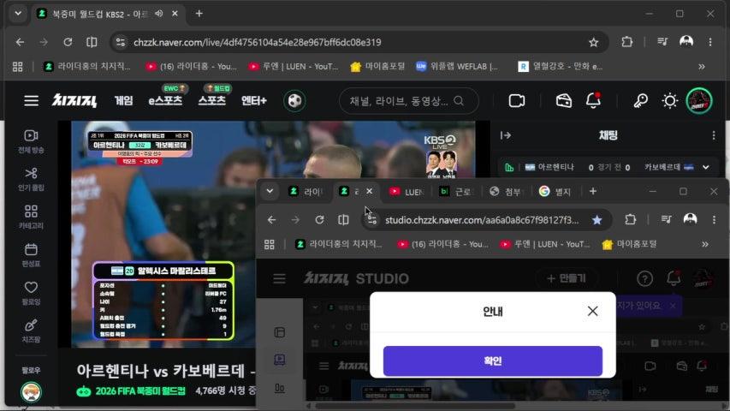Open the 엔터+ tab in Chzzk header
The width and height of the screenshot is (730, 411).
click(253, 101)
